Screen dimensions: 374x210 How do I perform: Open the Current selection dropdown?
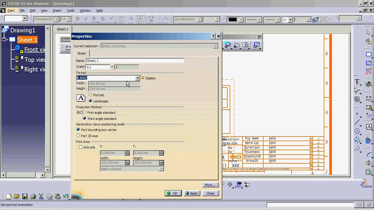pos(216,46)
